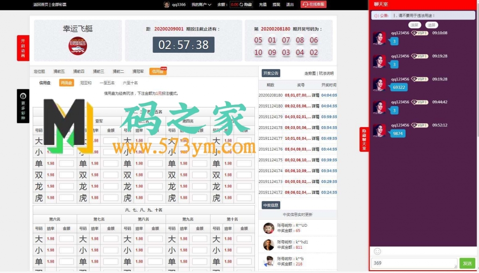Screen dimensions: 479x273
Task: Click the 开奖公告 button
Action: coord(271,73)
